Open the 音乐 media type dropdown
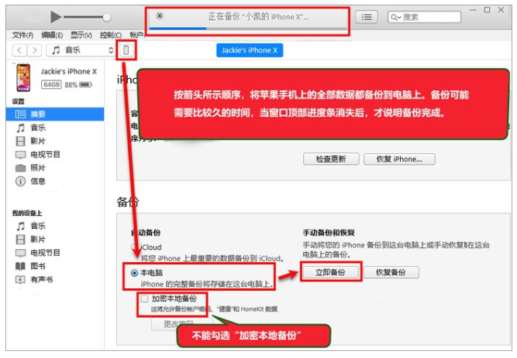Viewport: 517px width, 358px height. (x=81, y=50)
